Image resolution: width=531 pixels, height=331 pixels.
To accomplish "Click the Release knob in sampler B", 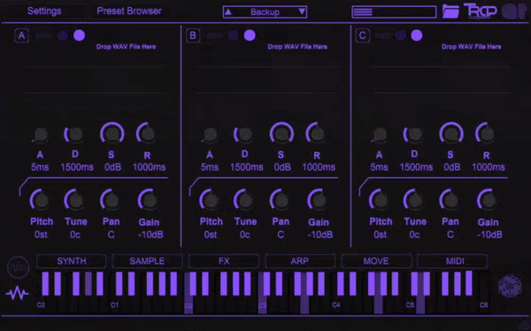I will click(318, 134).
